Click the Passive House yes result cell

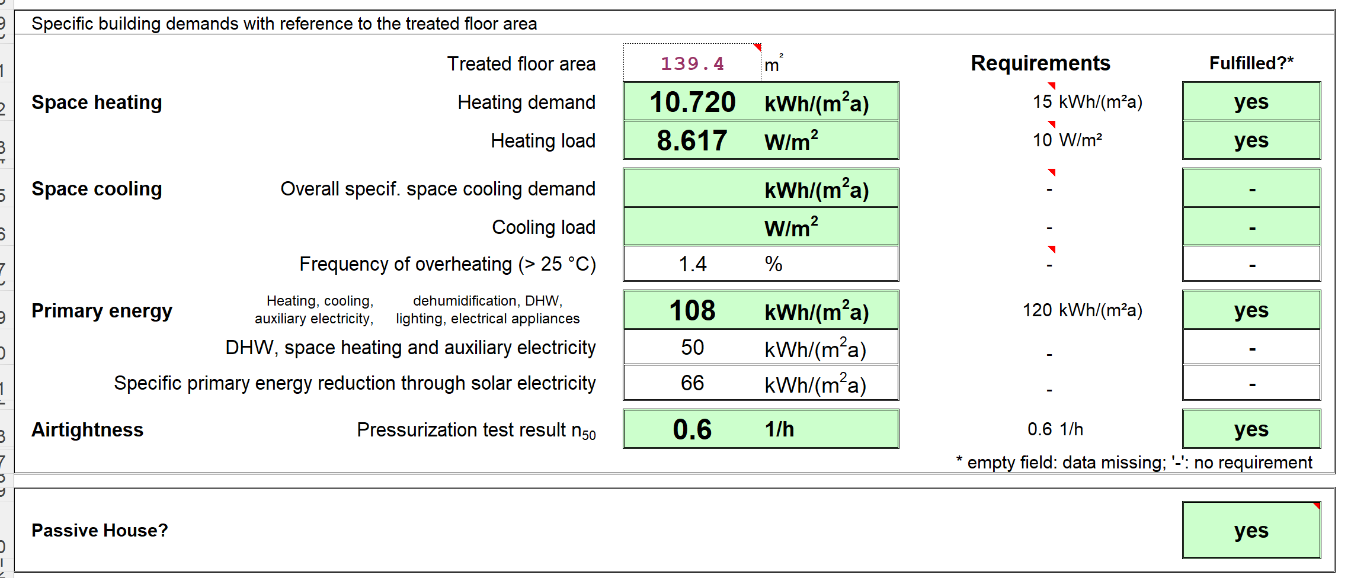pos(1251,530)
